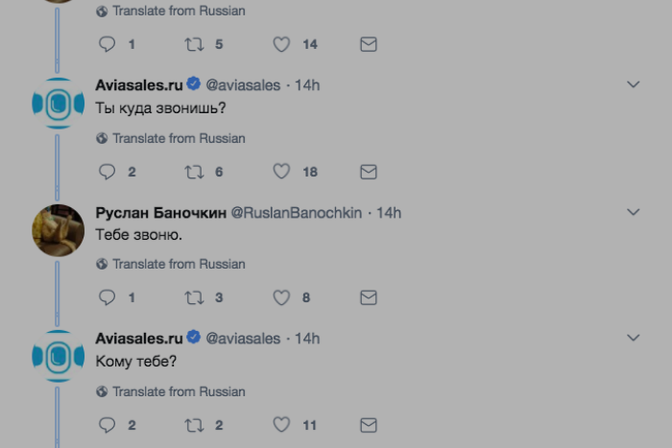Reply to the "Тебе звоню." tweet

[108, 297]
